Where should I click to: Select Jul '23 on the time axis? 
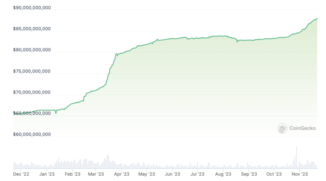[x=197, y=174]
